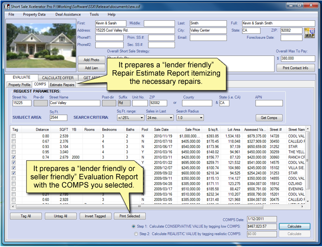Select Step 1 conservative value radio
Screen dimensions: 322x247
click(134, 226)
